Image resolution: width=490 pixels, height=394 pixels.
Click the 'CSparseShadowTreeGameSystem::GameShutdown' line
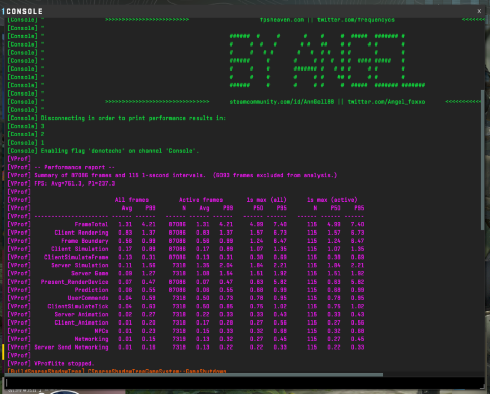pyautogui.click(x=157, y=371)
